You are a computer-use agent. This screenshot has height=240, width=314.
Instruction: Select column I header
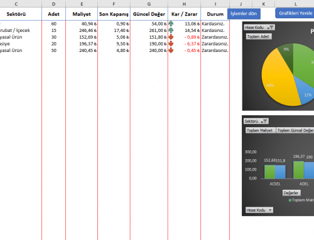tap(215, 4)
